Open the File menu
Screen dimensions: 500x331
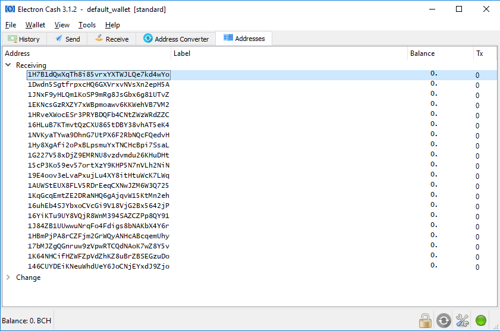click(11, 25)
